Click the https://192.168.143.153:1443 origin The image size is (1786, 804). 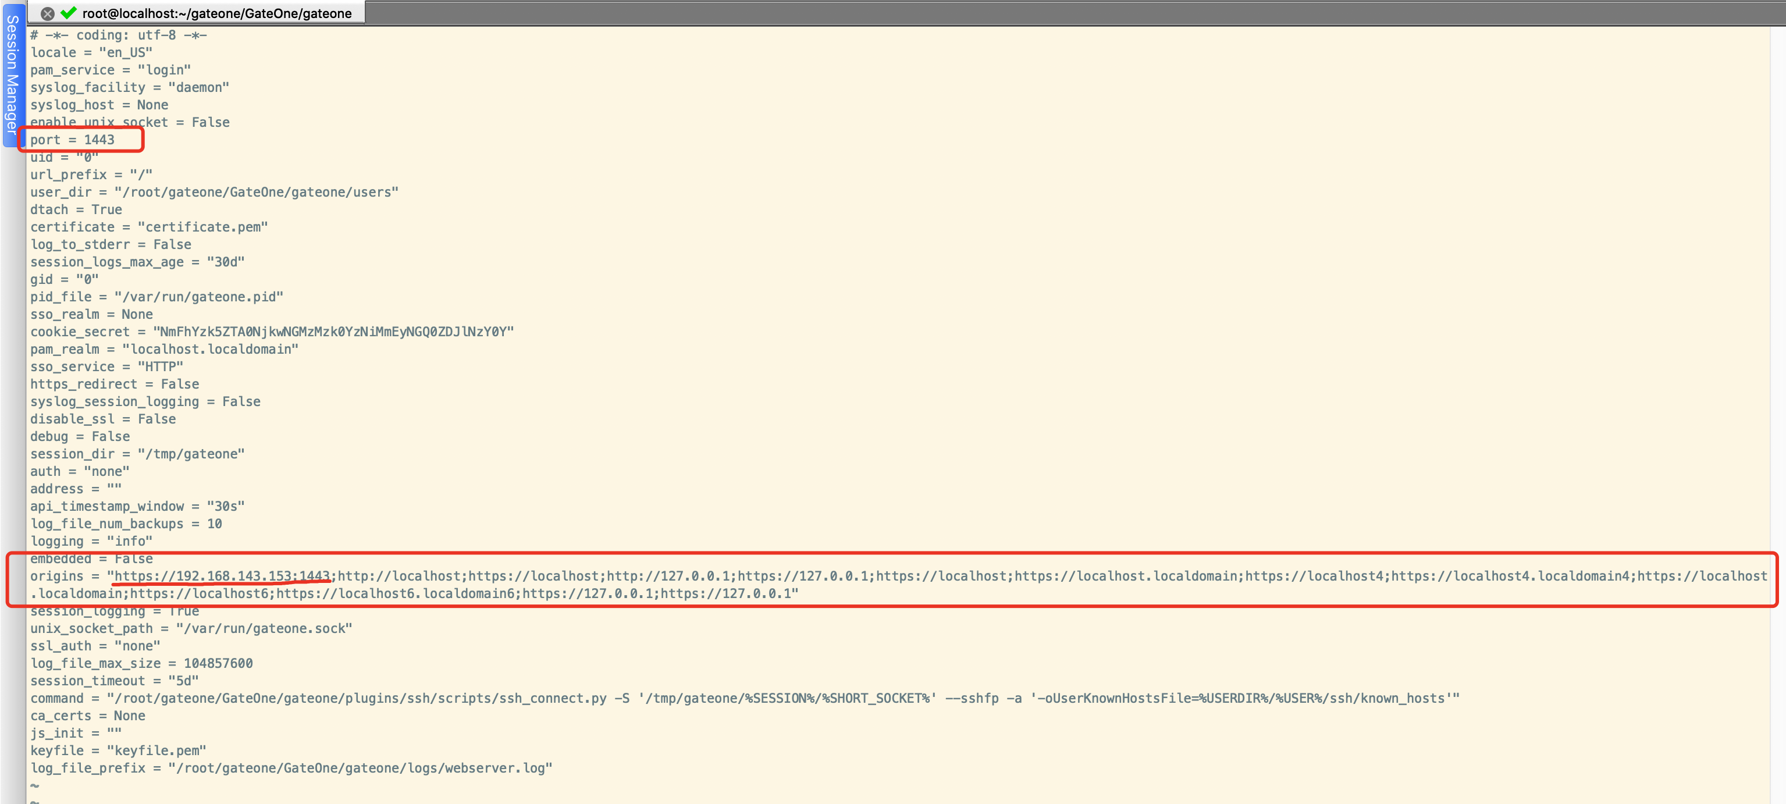coord(222,576)
